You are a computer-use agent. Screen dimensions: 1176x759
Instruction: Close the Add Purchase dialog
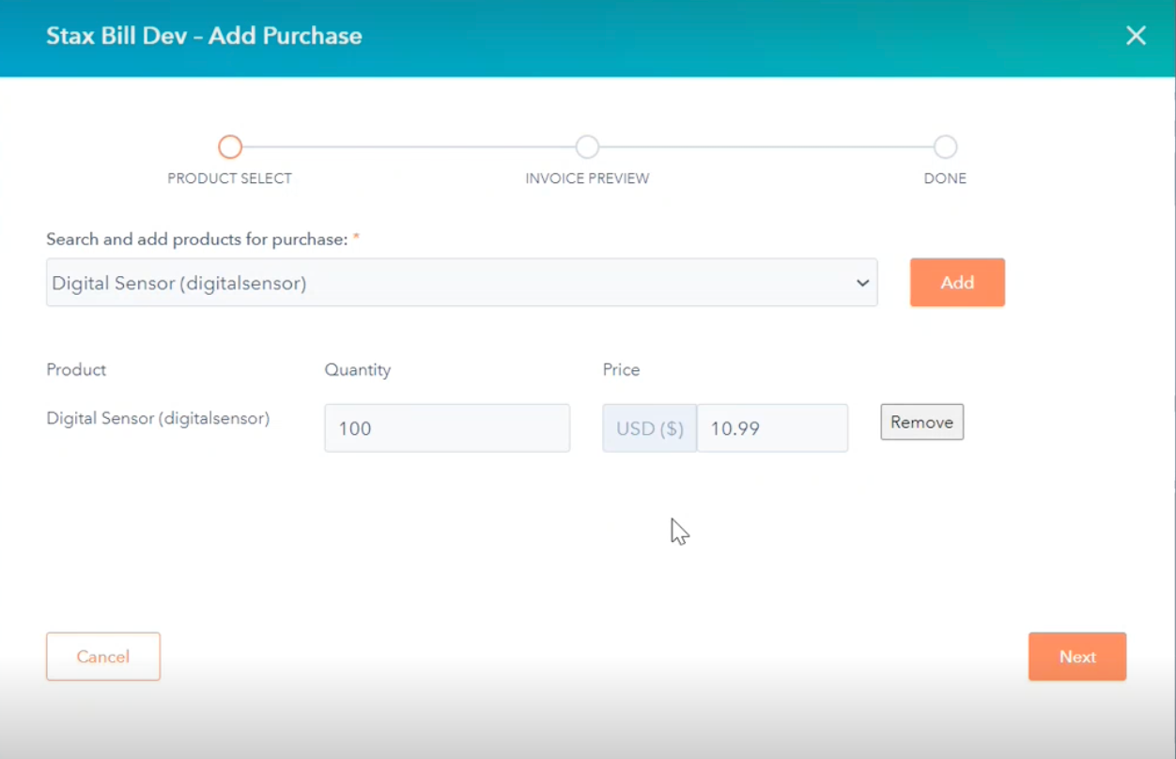[x=1136, y=36]
